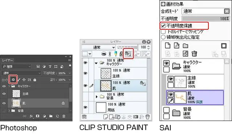
Task: Click Photoshop's prevent artboard auto-nesting lock icon
Action: click(x=29, y=80)
